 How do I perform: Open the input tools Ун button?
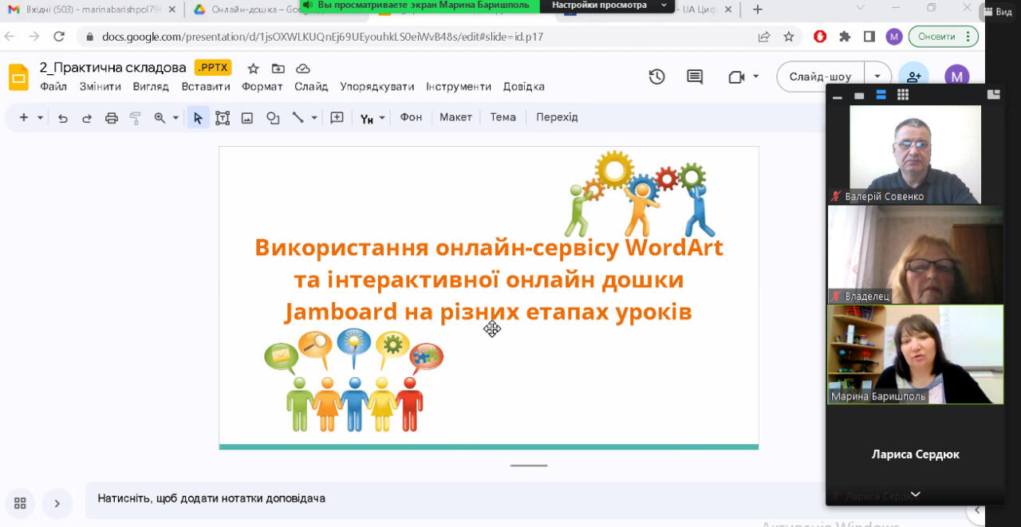[367, 119]
